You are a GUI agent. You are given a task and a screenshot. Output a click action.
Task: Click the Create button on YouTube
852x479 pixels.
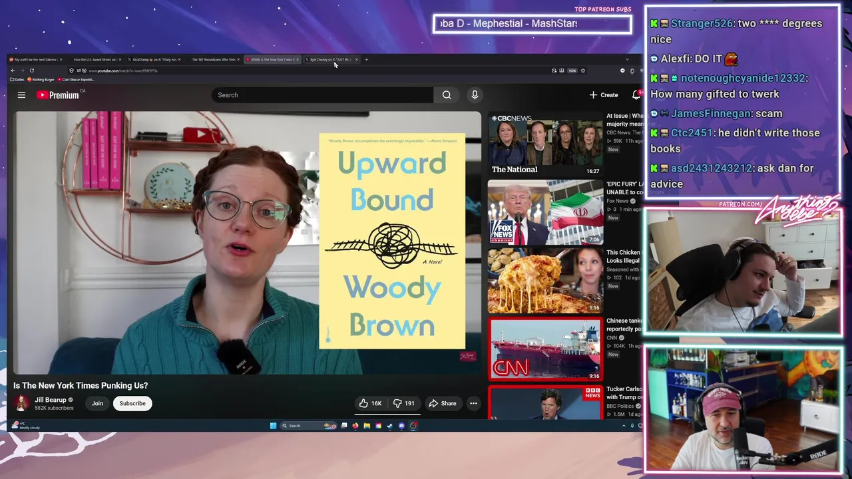[x=604, y=95]
